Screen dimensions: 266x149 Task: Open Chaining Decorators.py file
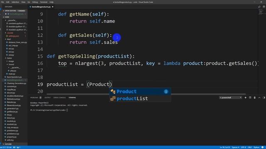(x=17, y=83)
